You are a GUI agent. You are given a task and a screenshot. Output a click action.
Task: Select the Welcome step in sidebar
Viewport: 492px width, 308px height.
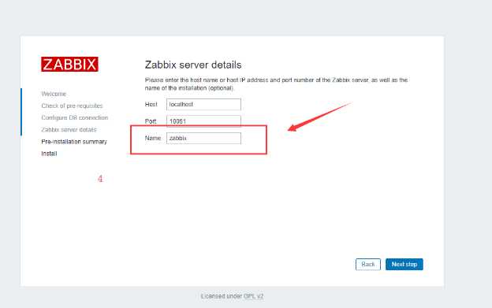pyautogui.click(x=54, y=94)
